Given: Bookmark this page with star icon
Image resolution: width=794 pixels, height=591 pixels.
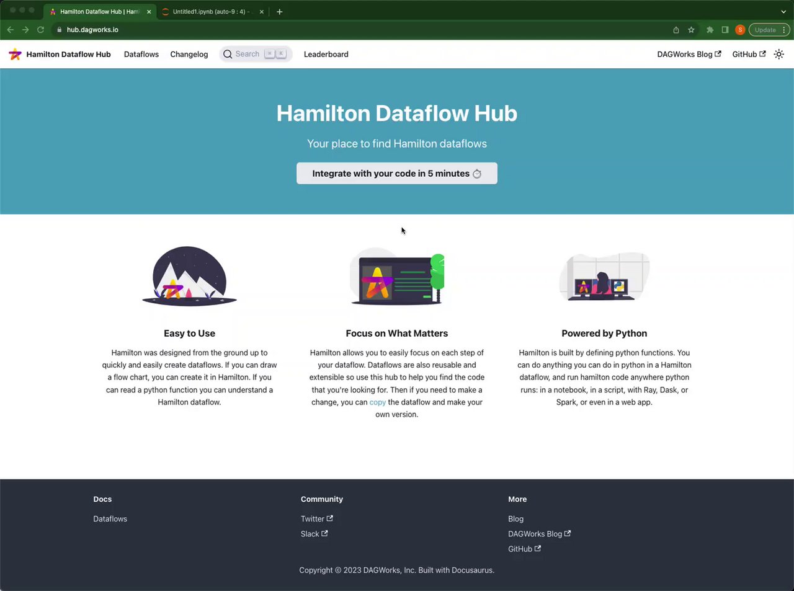Looking at the screenshot, I should [x=691, y=30].
